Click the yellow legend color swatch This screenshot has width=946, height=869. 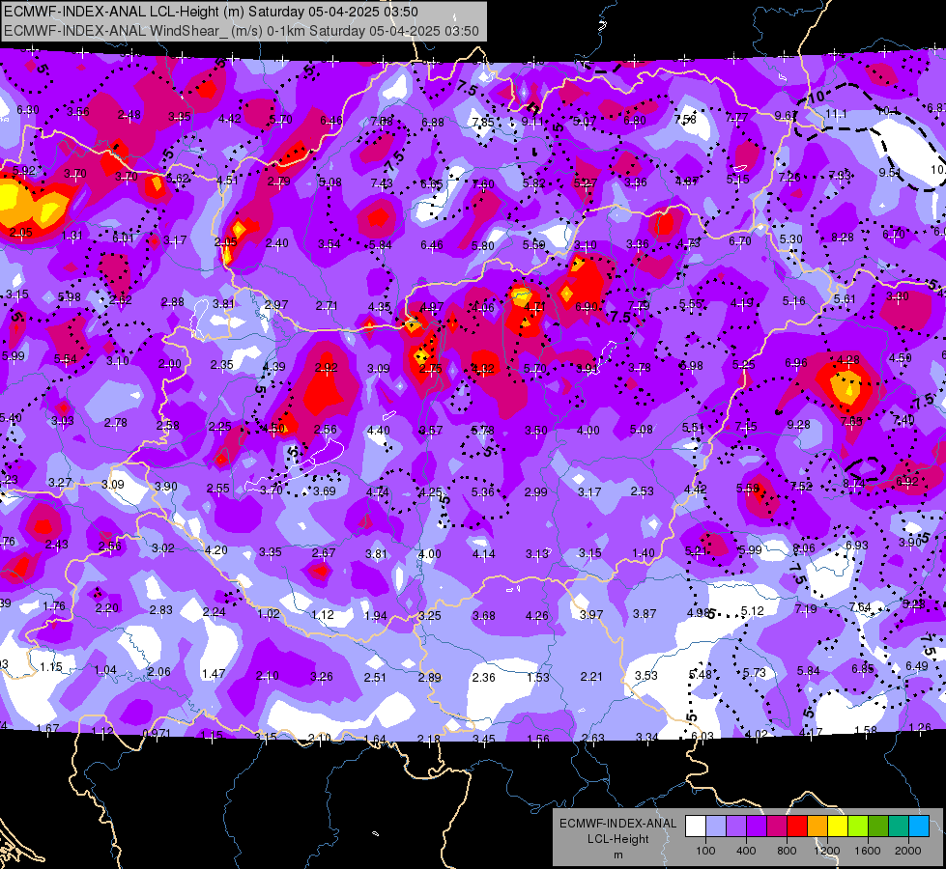coord(838,827)
